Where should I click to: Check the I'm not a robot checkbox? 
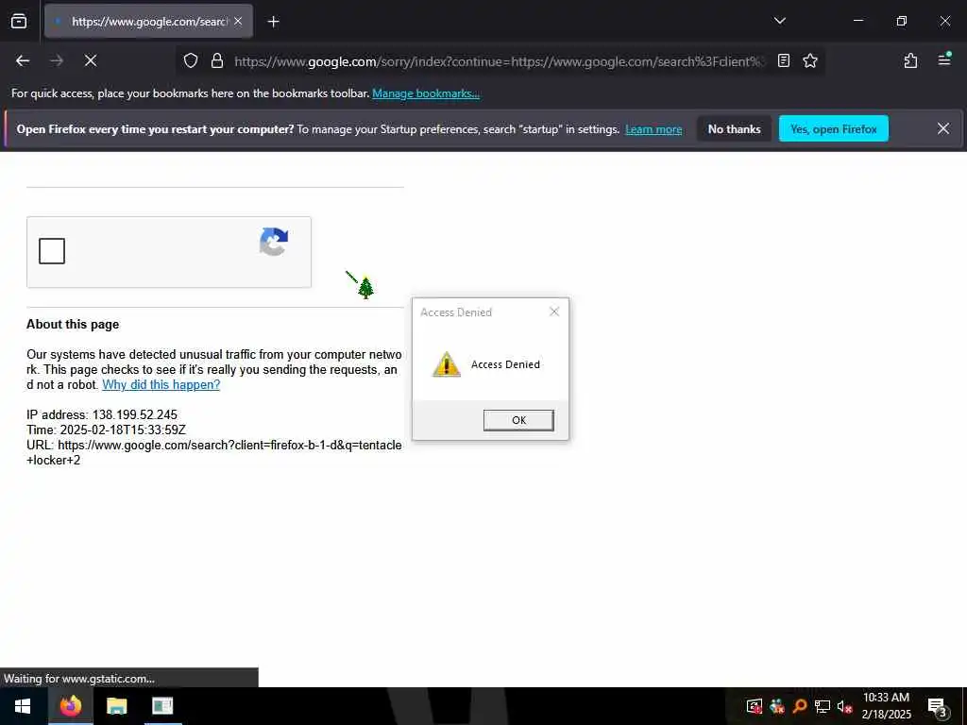coord(52,251)
